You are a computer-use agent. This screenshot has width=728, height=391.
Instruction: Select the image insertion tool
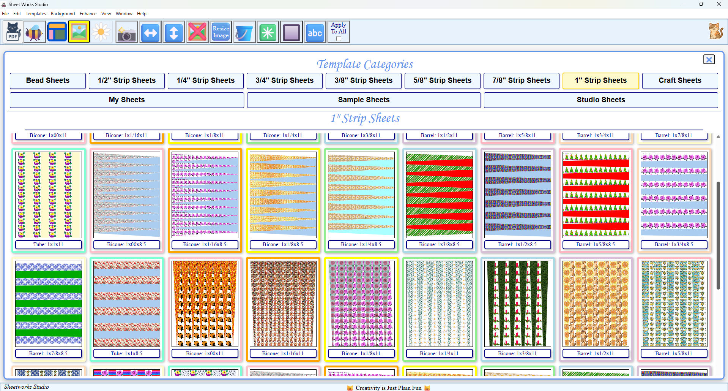(79, 32)
